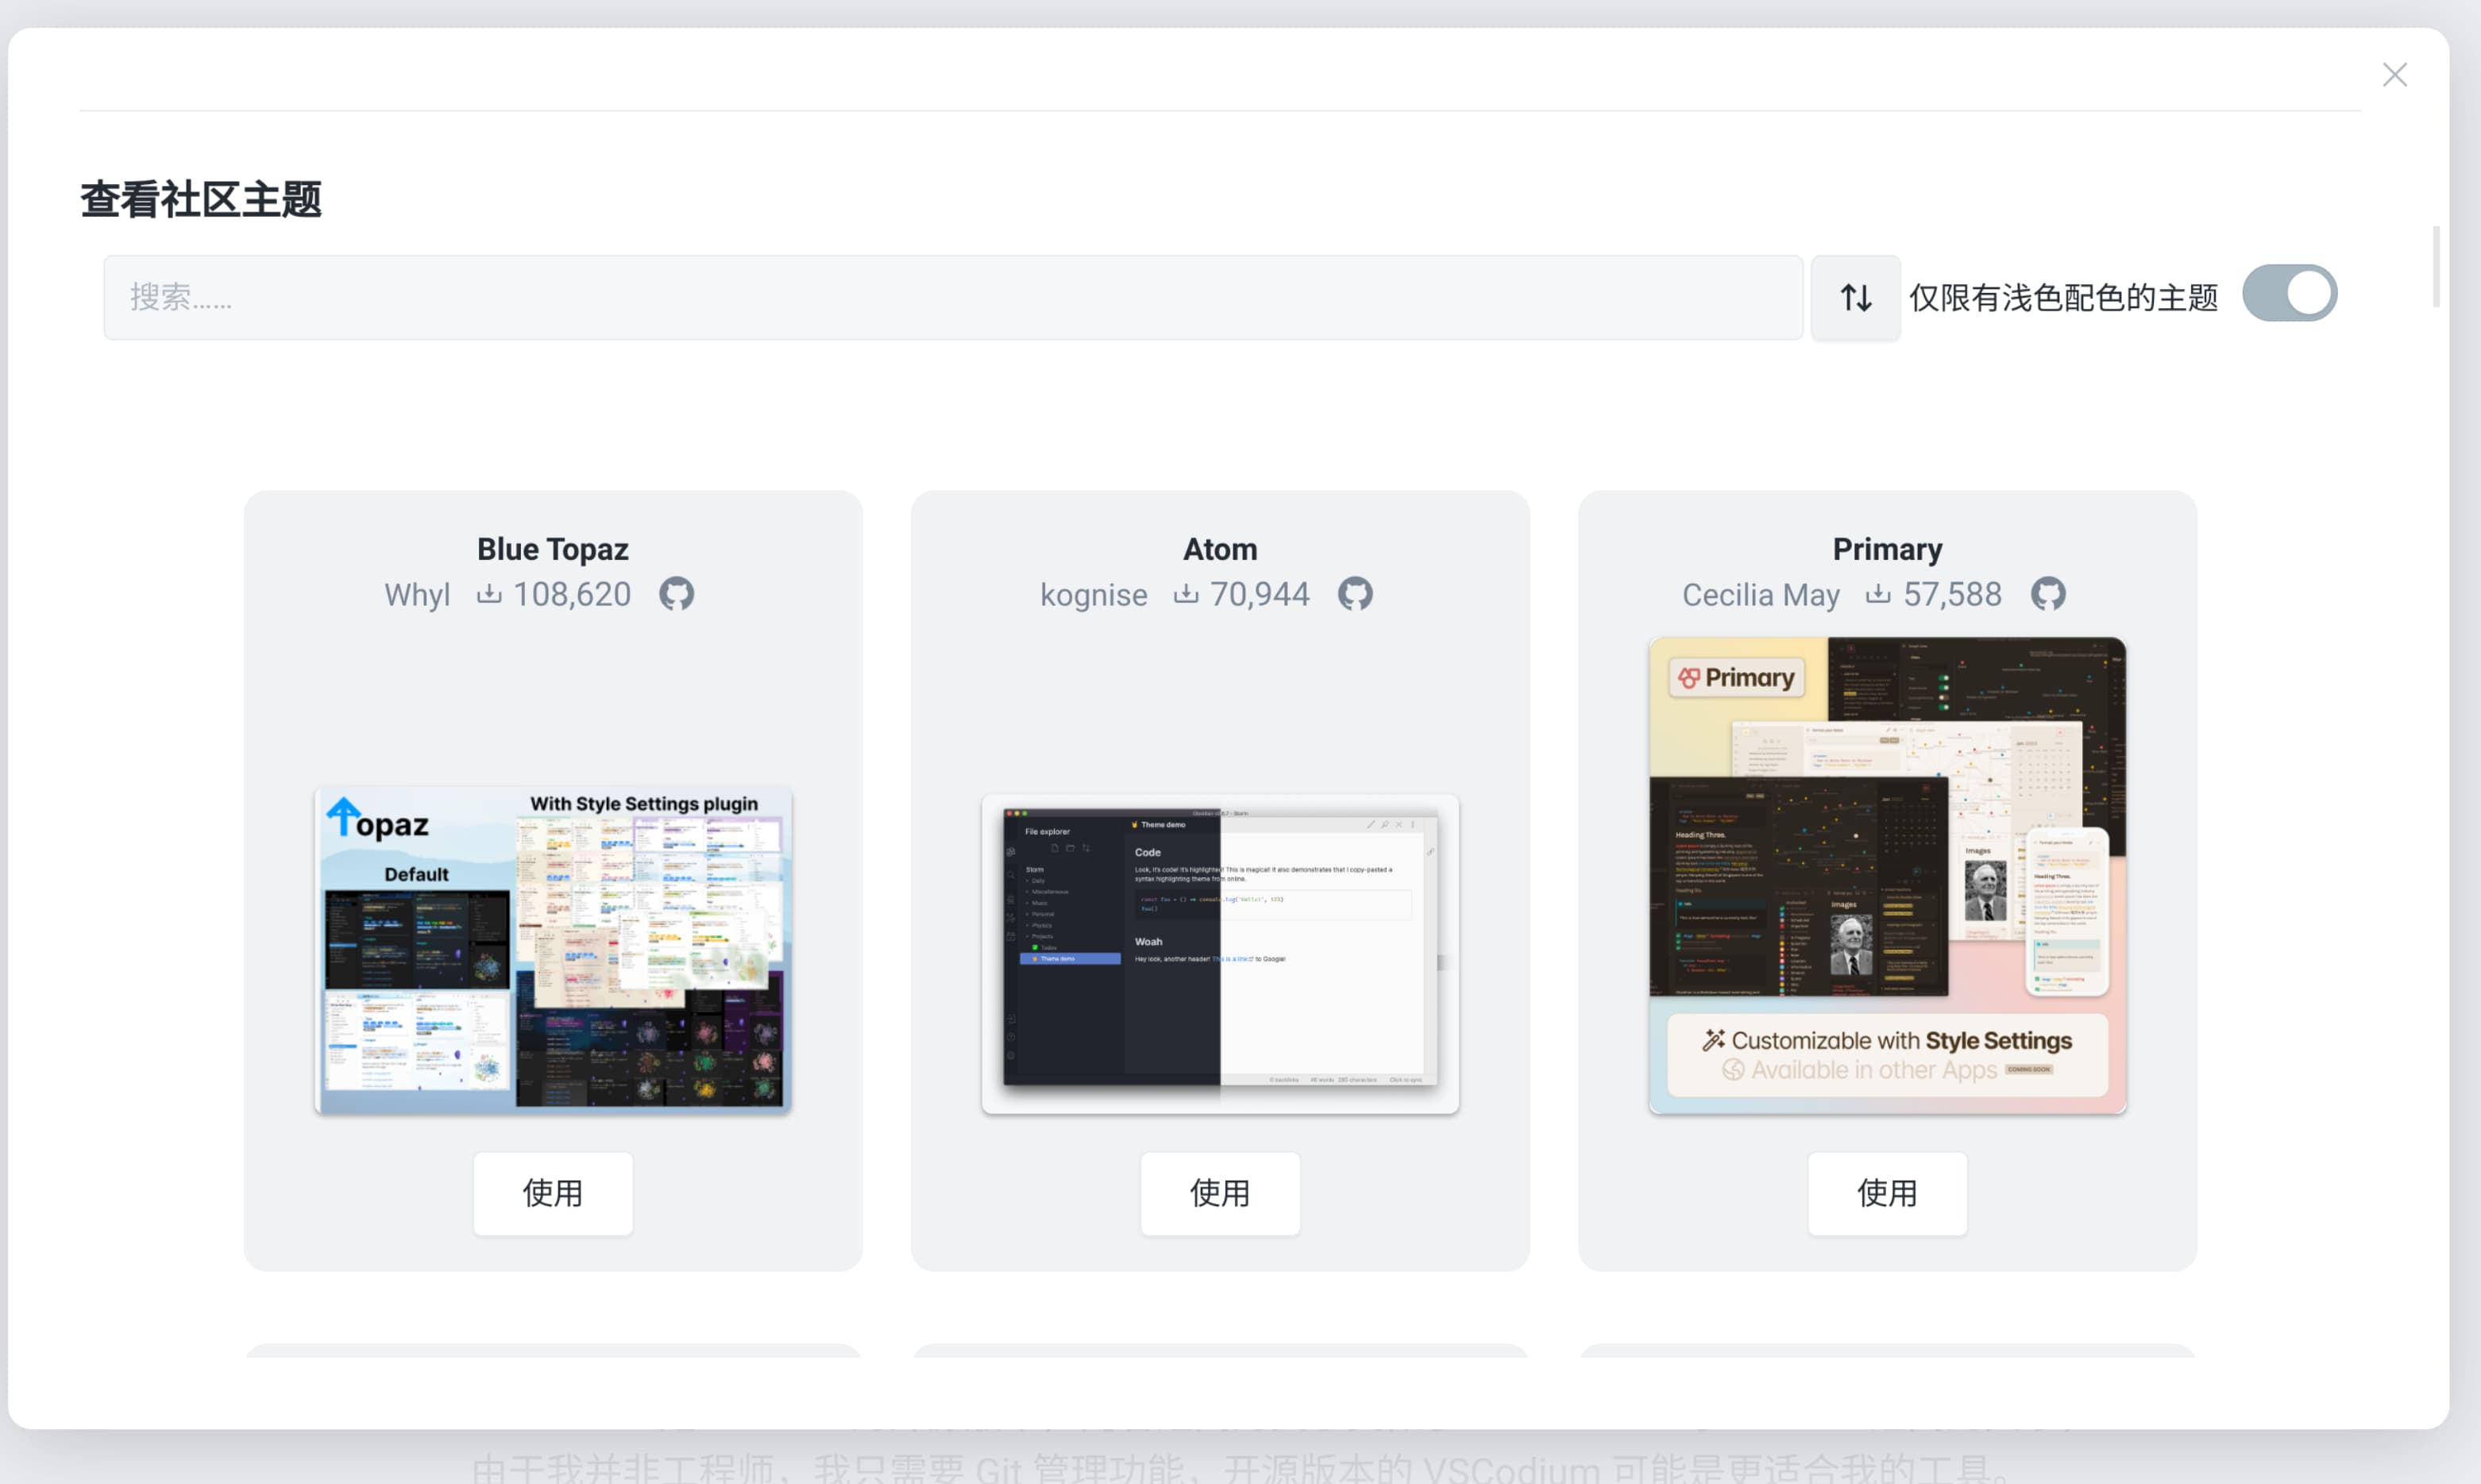
Task: Click author name kognise
Action: (1093, 595)
